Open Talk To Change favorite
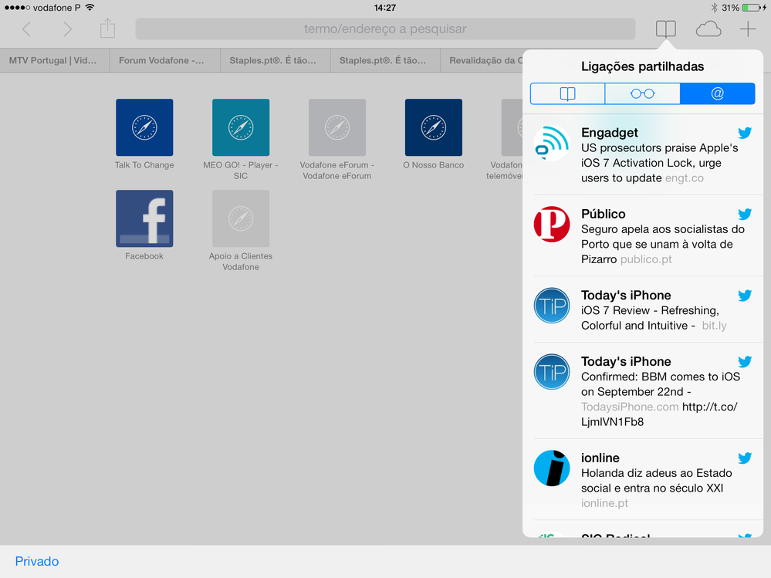 144,128
